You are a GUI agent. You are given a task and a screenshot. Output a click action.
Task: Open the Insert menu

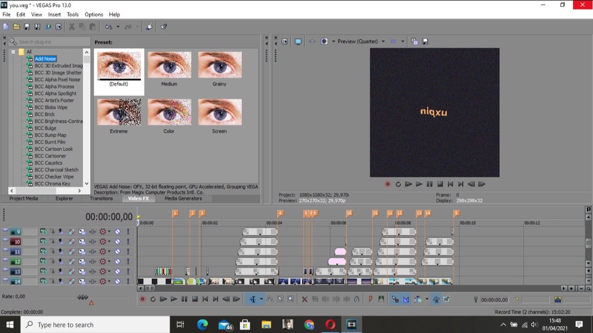point(54,14)
